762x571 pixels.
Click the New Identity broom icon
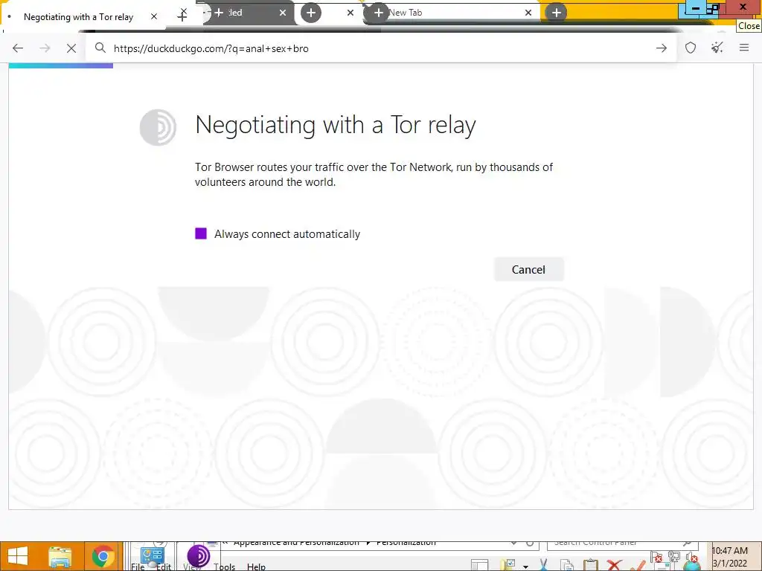click(717, 48)
